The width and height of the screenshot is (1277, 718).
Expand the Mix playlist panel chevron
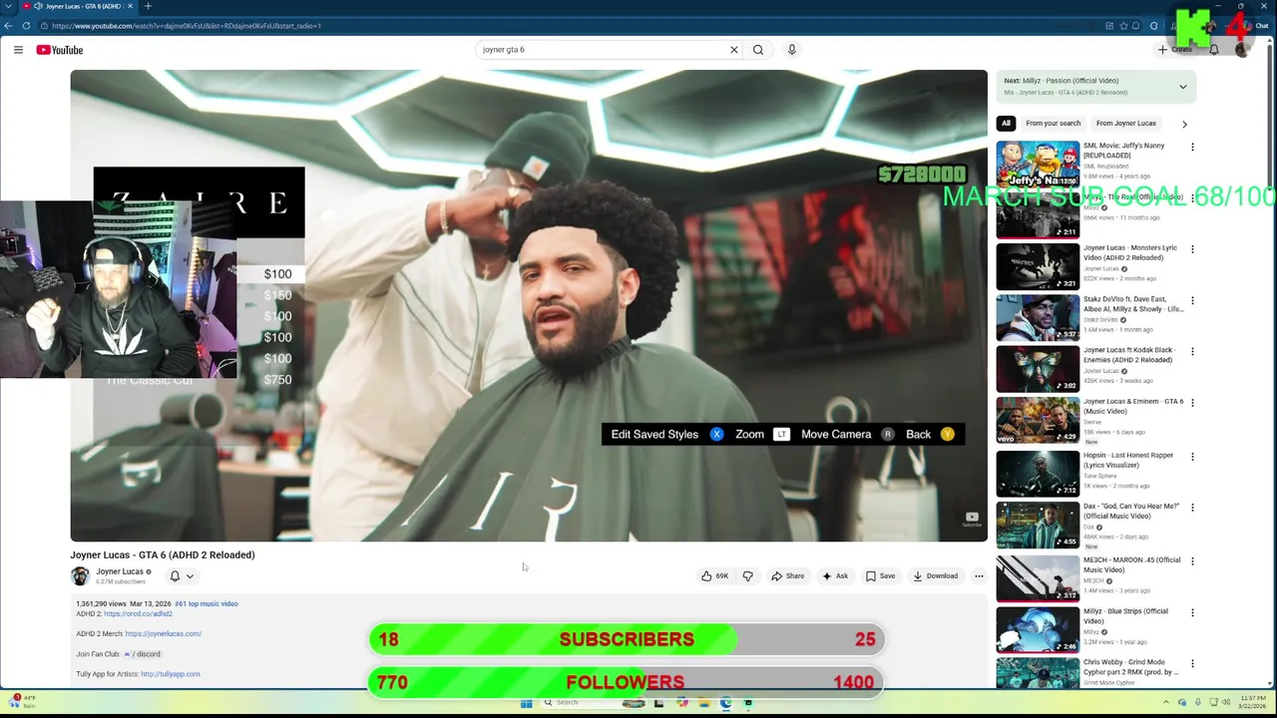(1183, 87)
